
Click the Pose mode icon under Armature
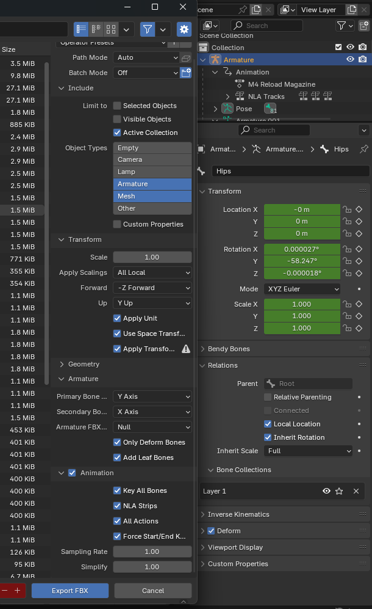tap(229, 108)
